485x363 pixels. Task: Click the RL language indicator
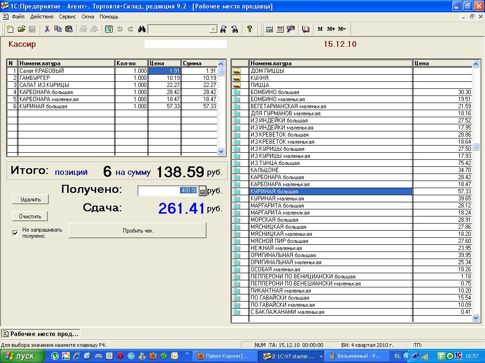point(397,356)
